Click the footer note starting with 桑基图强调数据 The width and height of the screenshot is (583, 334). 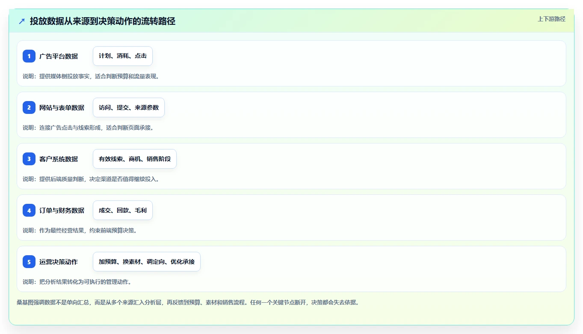click(x=188, y=302)
